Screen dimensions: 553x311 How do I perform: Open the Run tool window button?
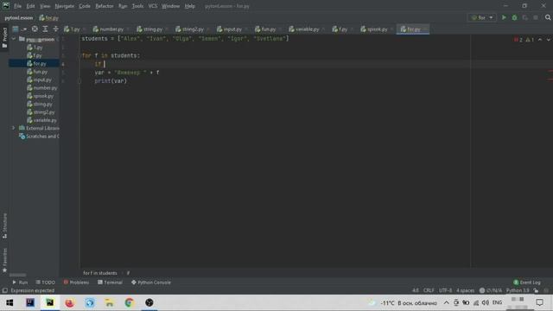click(20, 282)
